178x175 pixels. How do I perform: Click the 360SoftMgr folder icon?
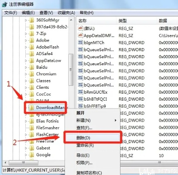[x=31, y=20]
